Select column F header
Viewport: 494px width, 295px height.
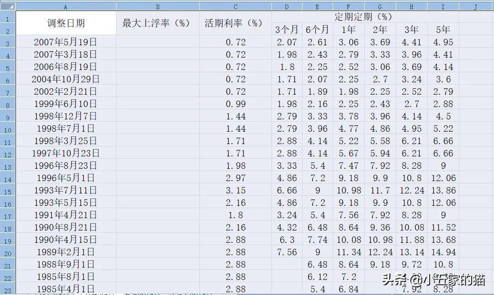[348, 6]
